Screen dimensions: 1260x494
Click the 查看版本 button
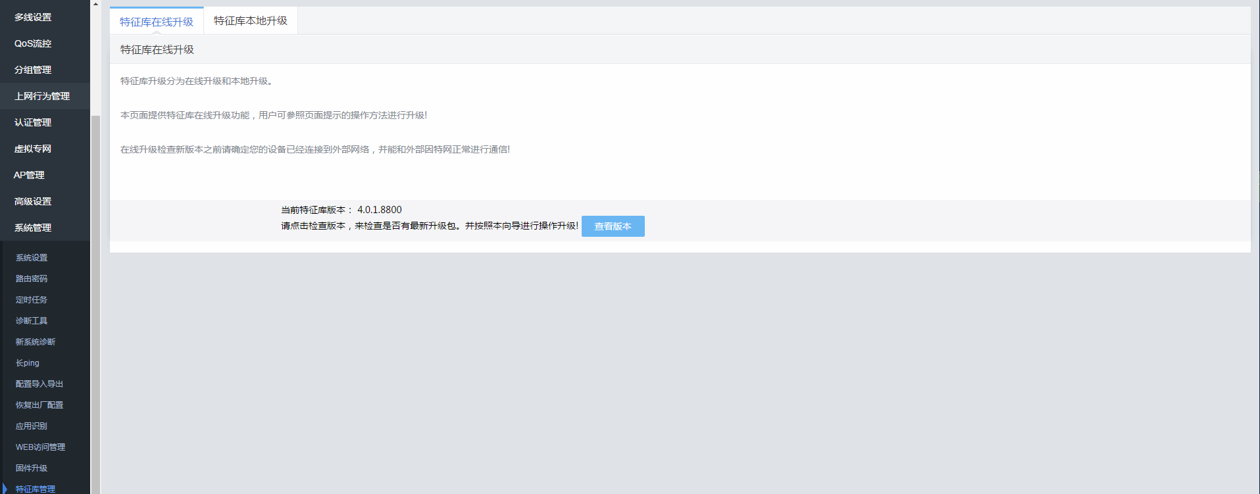[x=613, y=226]
